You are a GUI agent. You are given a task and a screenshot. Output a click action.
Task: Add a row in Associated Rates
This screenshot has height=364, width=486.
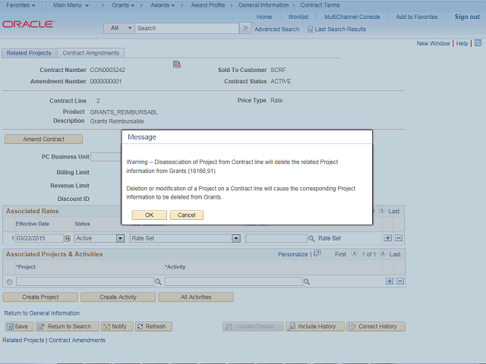pyautogui.click(x=387, y=237)
